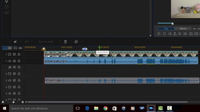Click the audio track 2 speaker icon

[10, 80]
